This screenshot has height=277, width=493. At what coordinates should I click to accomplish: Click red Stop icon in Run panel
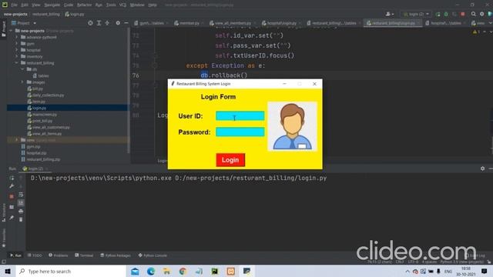(x=12, y=196)
